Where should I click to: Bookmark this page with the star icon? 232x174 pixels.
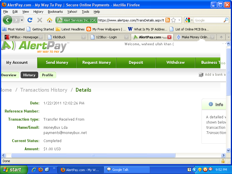pos(173,20)
